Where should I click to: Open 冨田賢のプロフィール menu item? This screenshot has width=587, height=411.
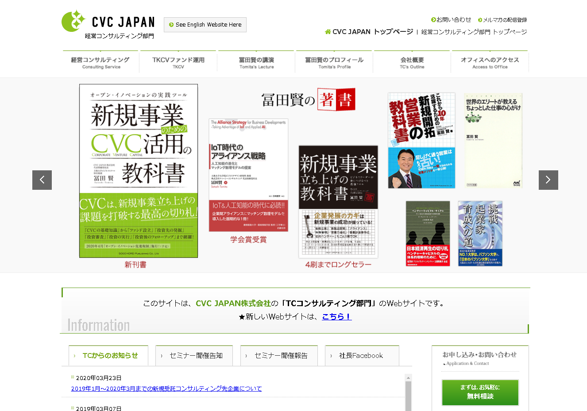point(334,62)
